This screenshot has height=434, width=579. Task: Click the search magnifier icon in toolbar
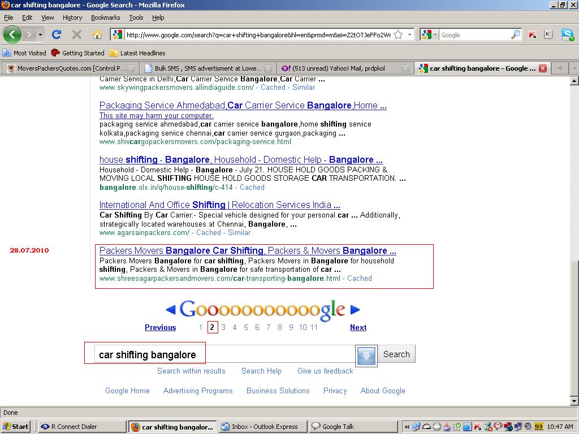[516, 34]
